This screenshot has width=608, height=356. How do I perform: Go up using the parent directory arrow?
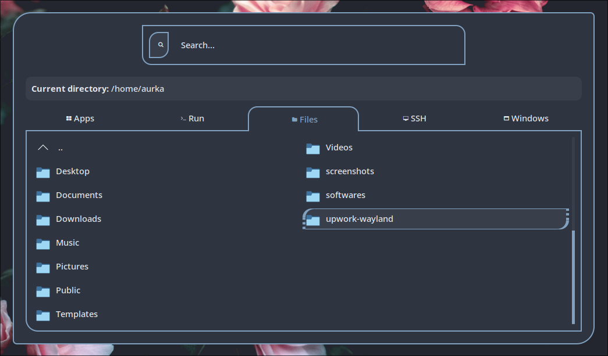click(x=43, y=148)
